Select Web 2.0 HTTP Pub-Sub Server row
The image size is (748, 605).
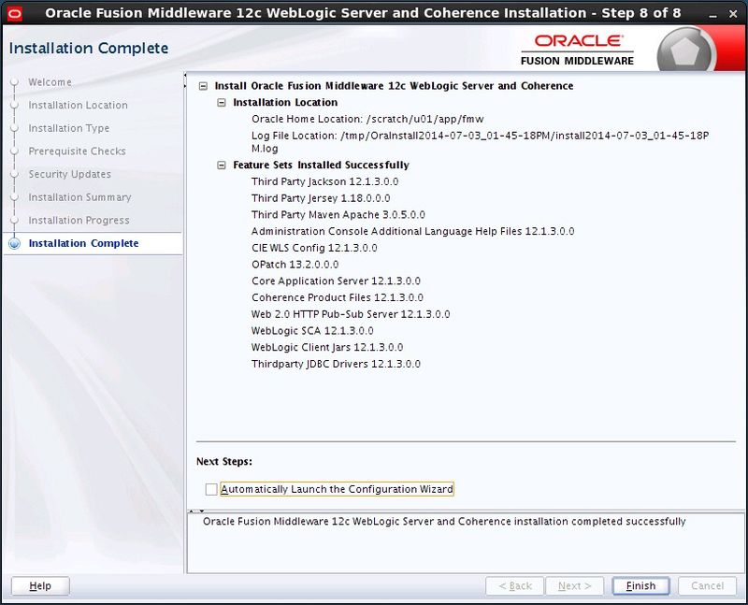(351, 314)
